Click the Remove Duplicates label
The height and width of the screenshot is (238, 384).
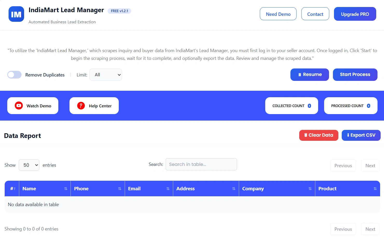click(x=45, y=75)
